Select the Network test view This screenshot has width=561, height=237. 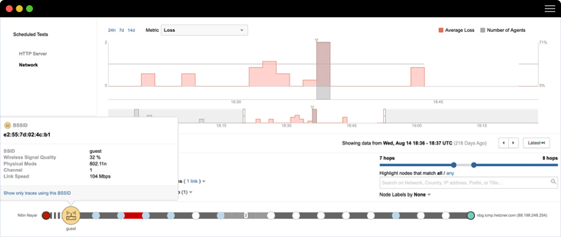28,65
